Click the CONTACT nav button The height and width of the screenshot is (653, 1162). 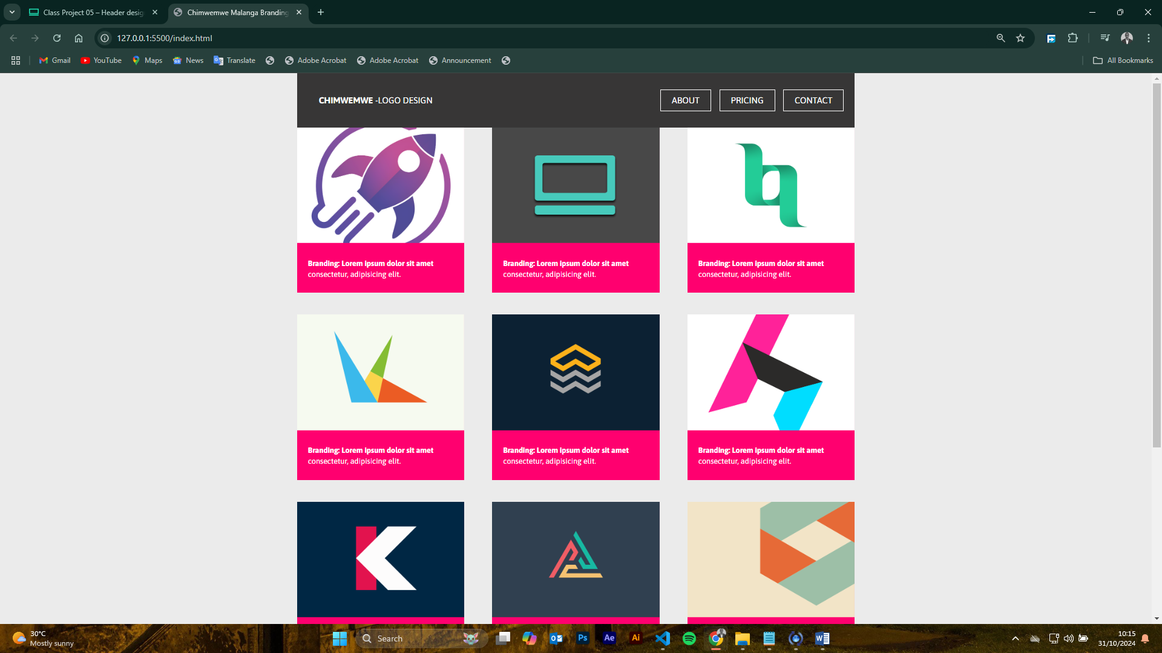(x=813, y=100)
